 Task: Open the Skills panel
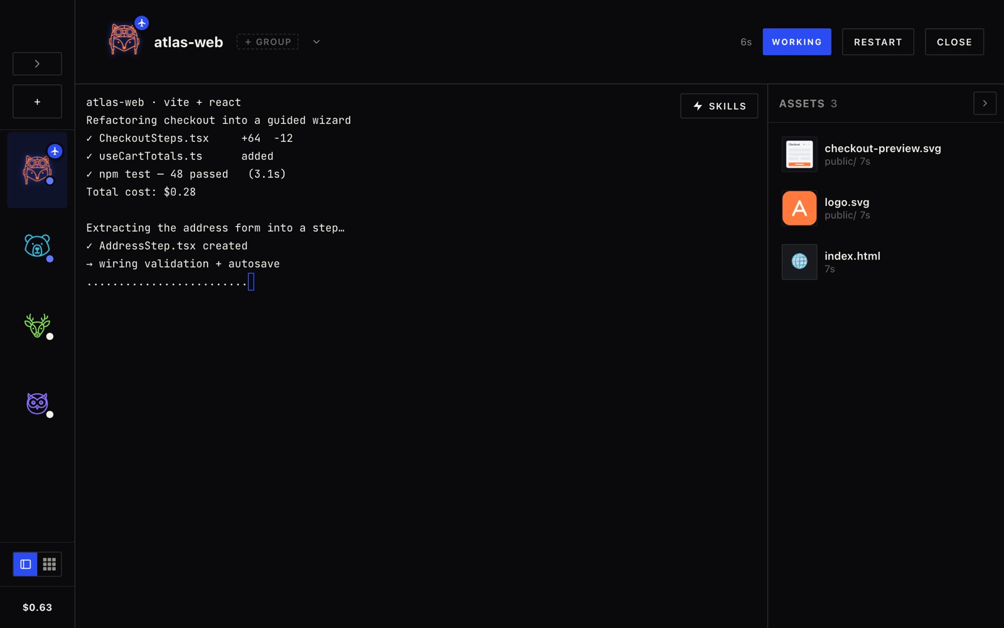click(719, 106)
